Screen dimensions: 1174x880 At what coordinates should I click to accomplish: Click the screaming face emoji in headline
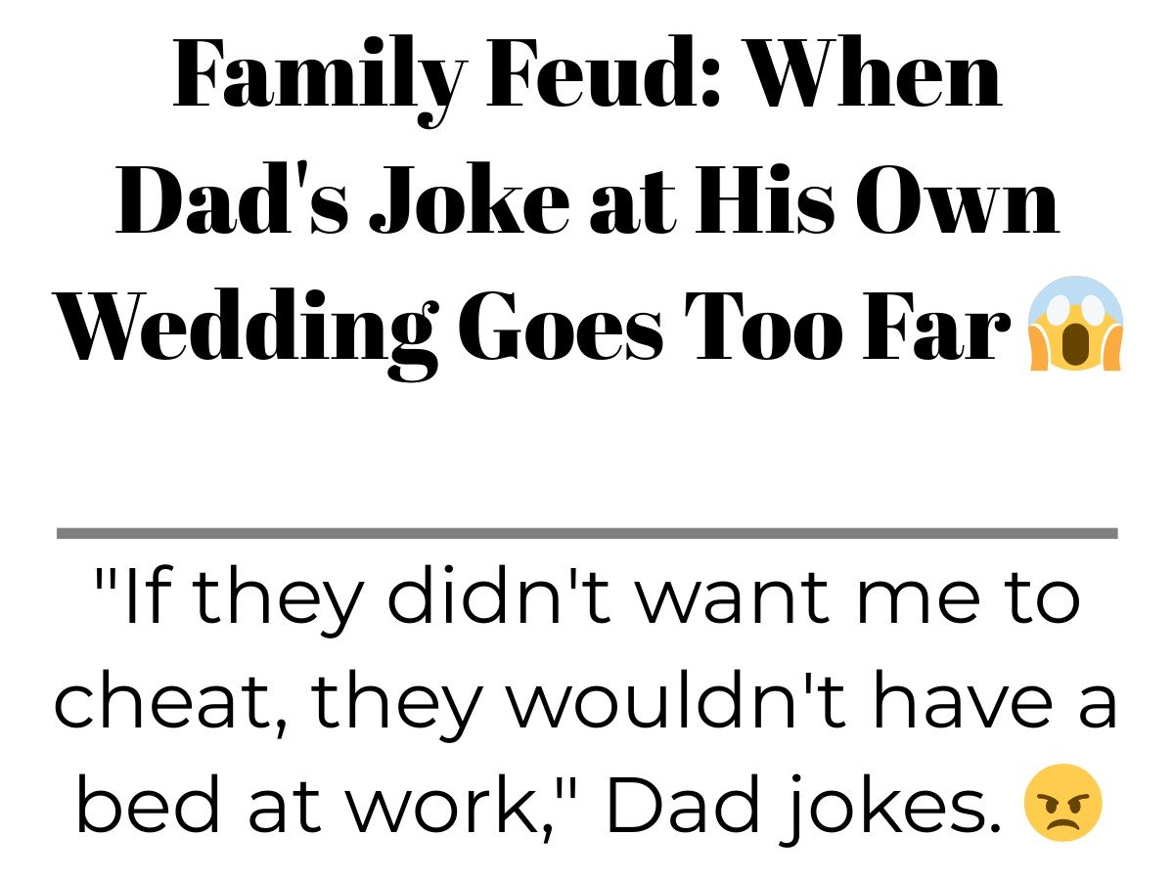pyautogui.click(x=1074, y=324)
